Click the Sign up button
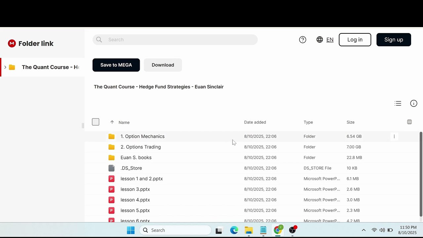This screenshot has height=238, width=423. [394, 40]
